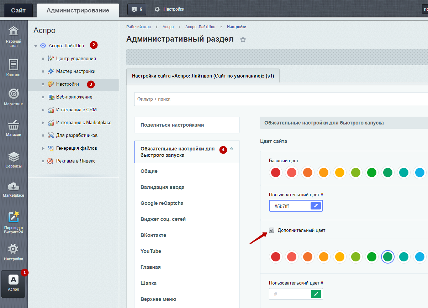Pick the light blue base color swatch
428x308 pixels.
point(420,173)
